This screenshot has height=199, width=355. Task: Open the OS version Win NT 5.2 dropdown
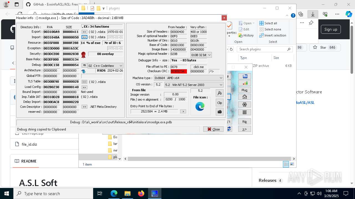tap(194, 85)
